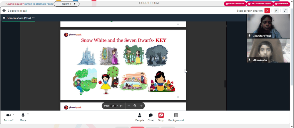Click the page number field showing 35
This screenshot has width=294, height=128.
(113, 105)
